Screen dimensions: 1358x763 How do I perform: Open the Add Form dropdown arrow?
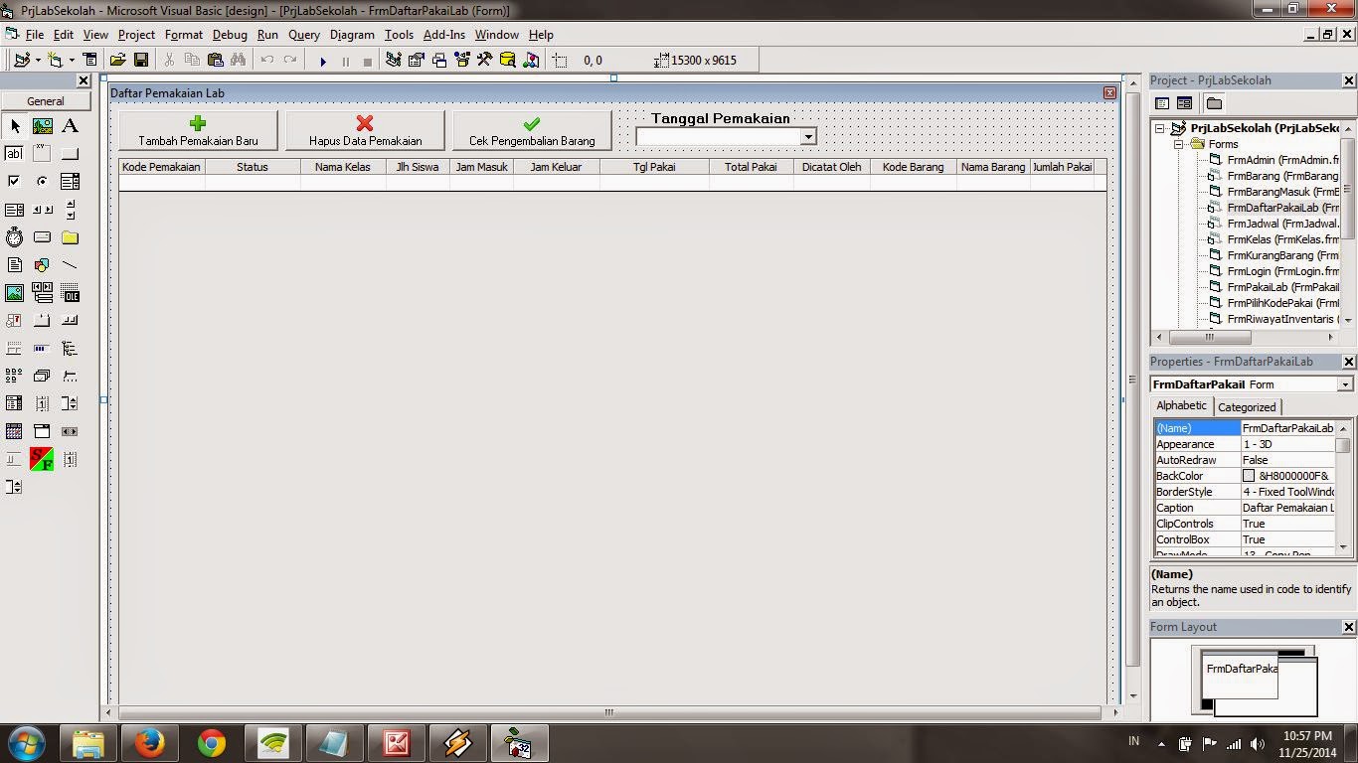pyautogui.click(x=72, y=61)
